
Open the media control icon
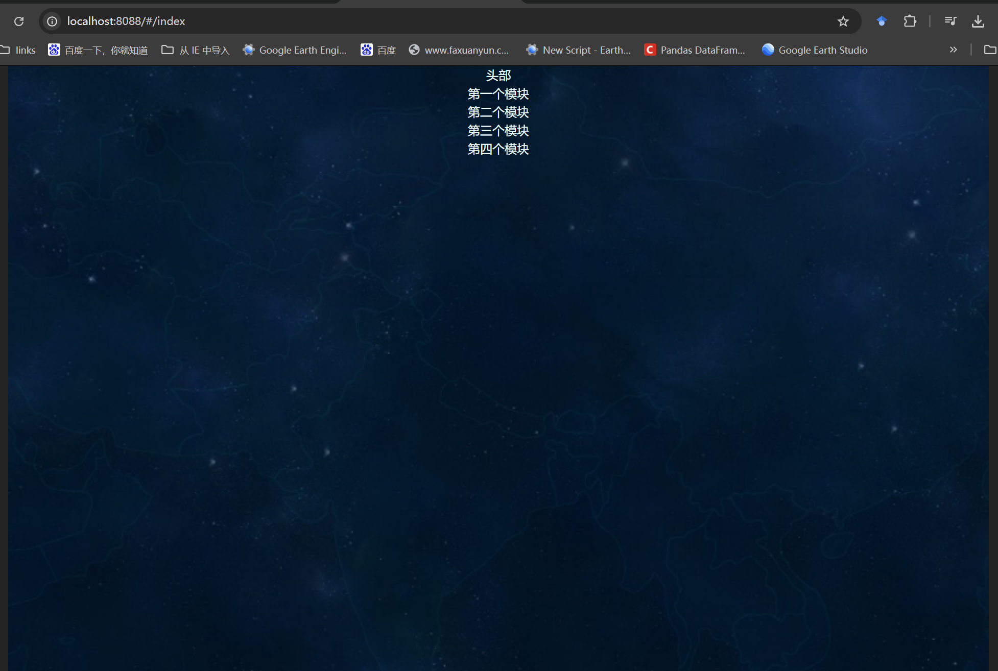[x=950, y=21]
